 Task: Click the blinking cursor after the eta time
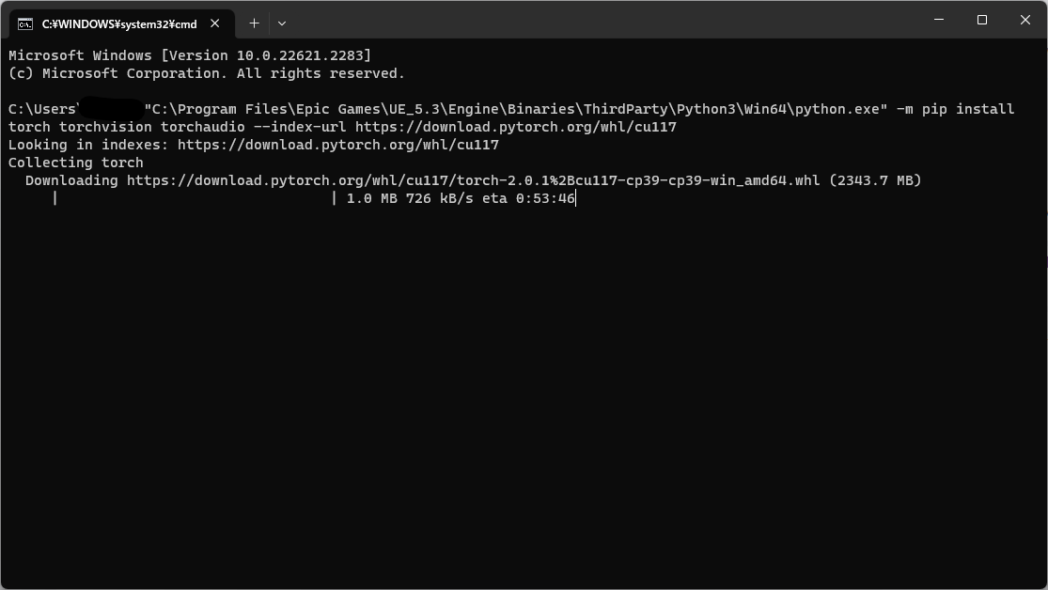[x=576, y=198]
